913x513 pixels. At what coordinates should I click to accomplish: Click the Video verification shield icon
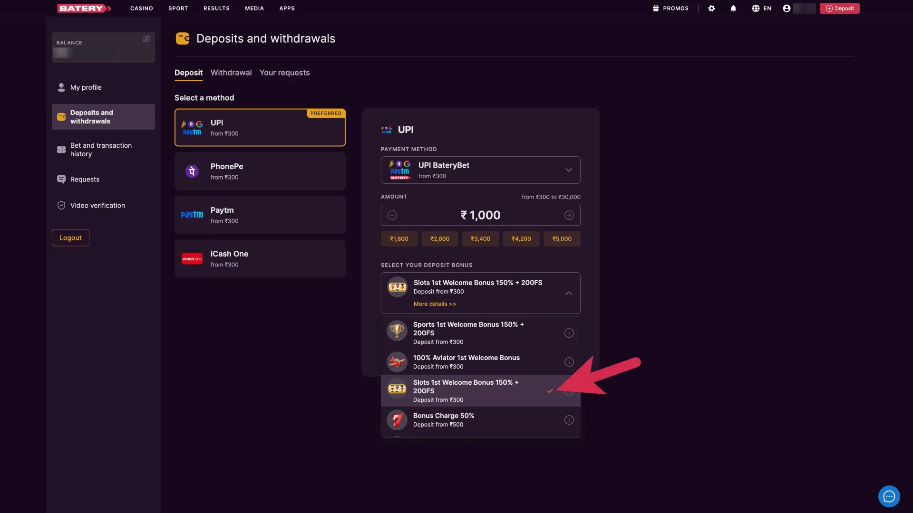61,205
